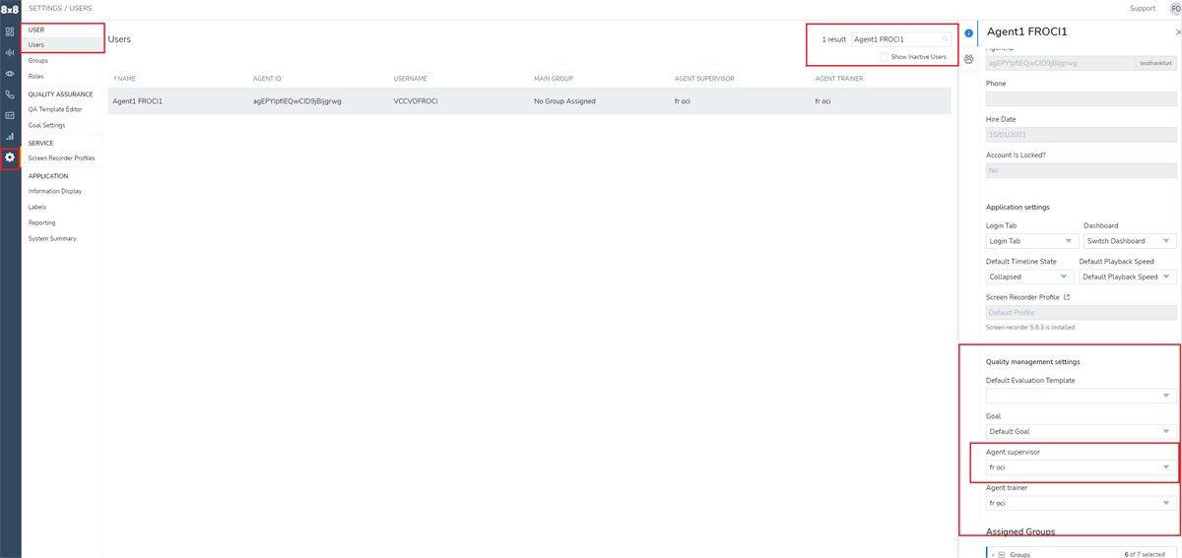The image size is (1182, 558).
Task: Select Roles in settings menu
Action: (x=36, y=77)
